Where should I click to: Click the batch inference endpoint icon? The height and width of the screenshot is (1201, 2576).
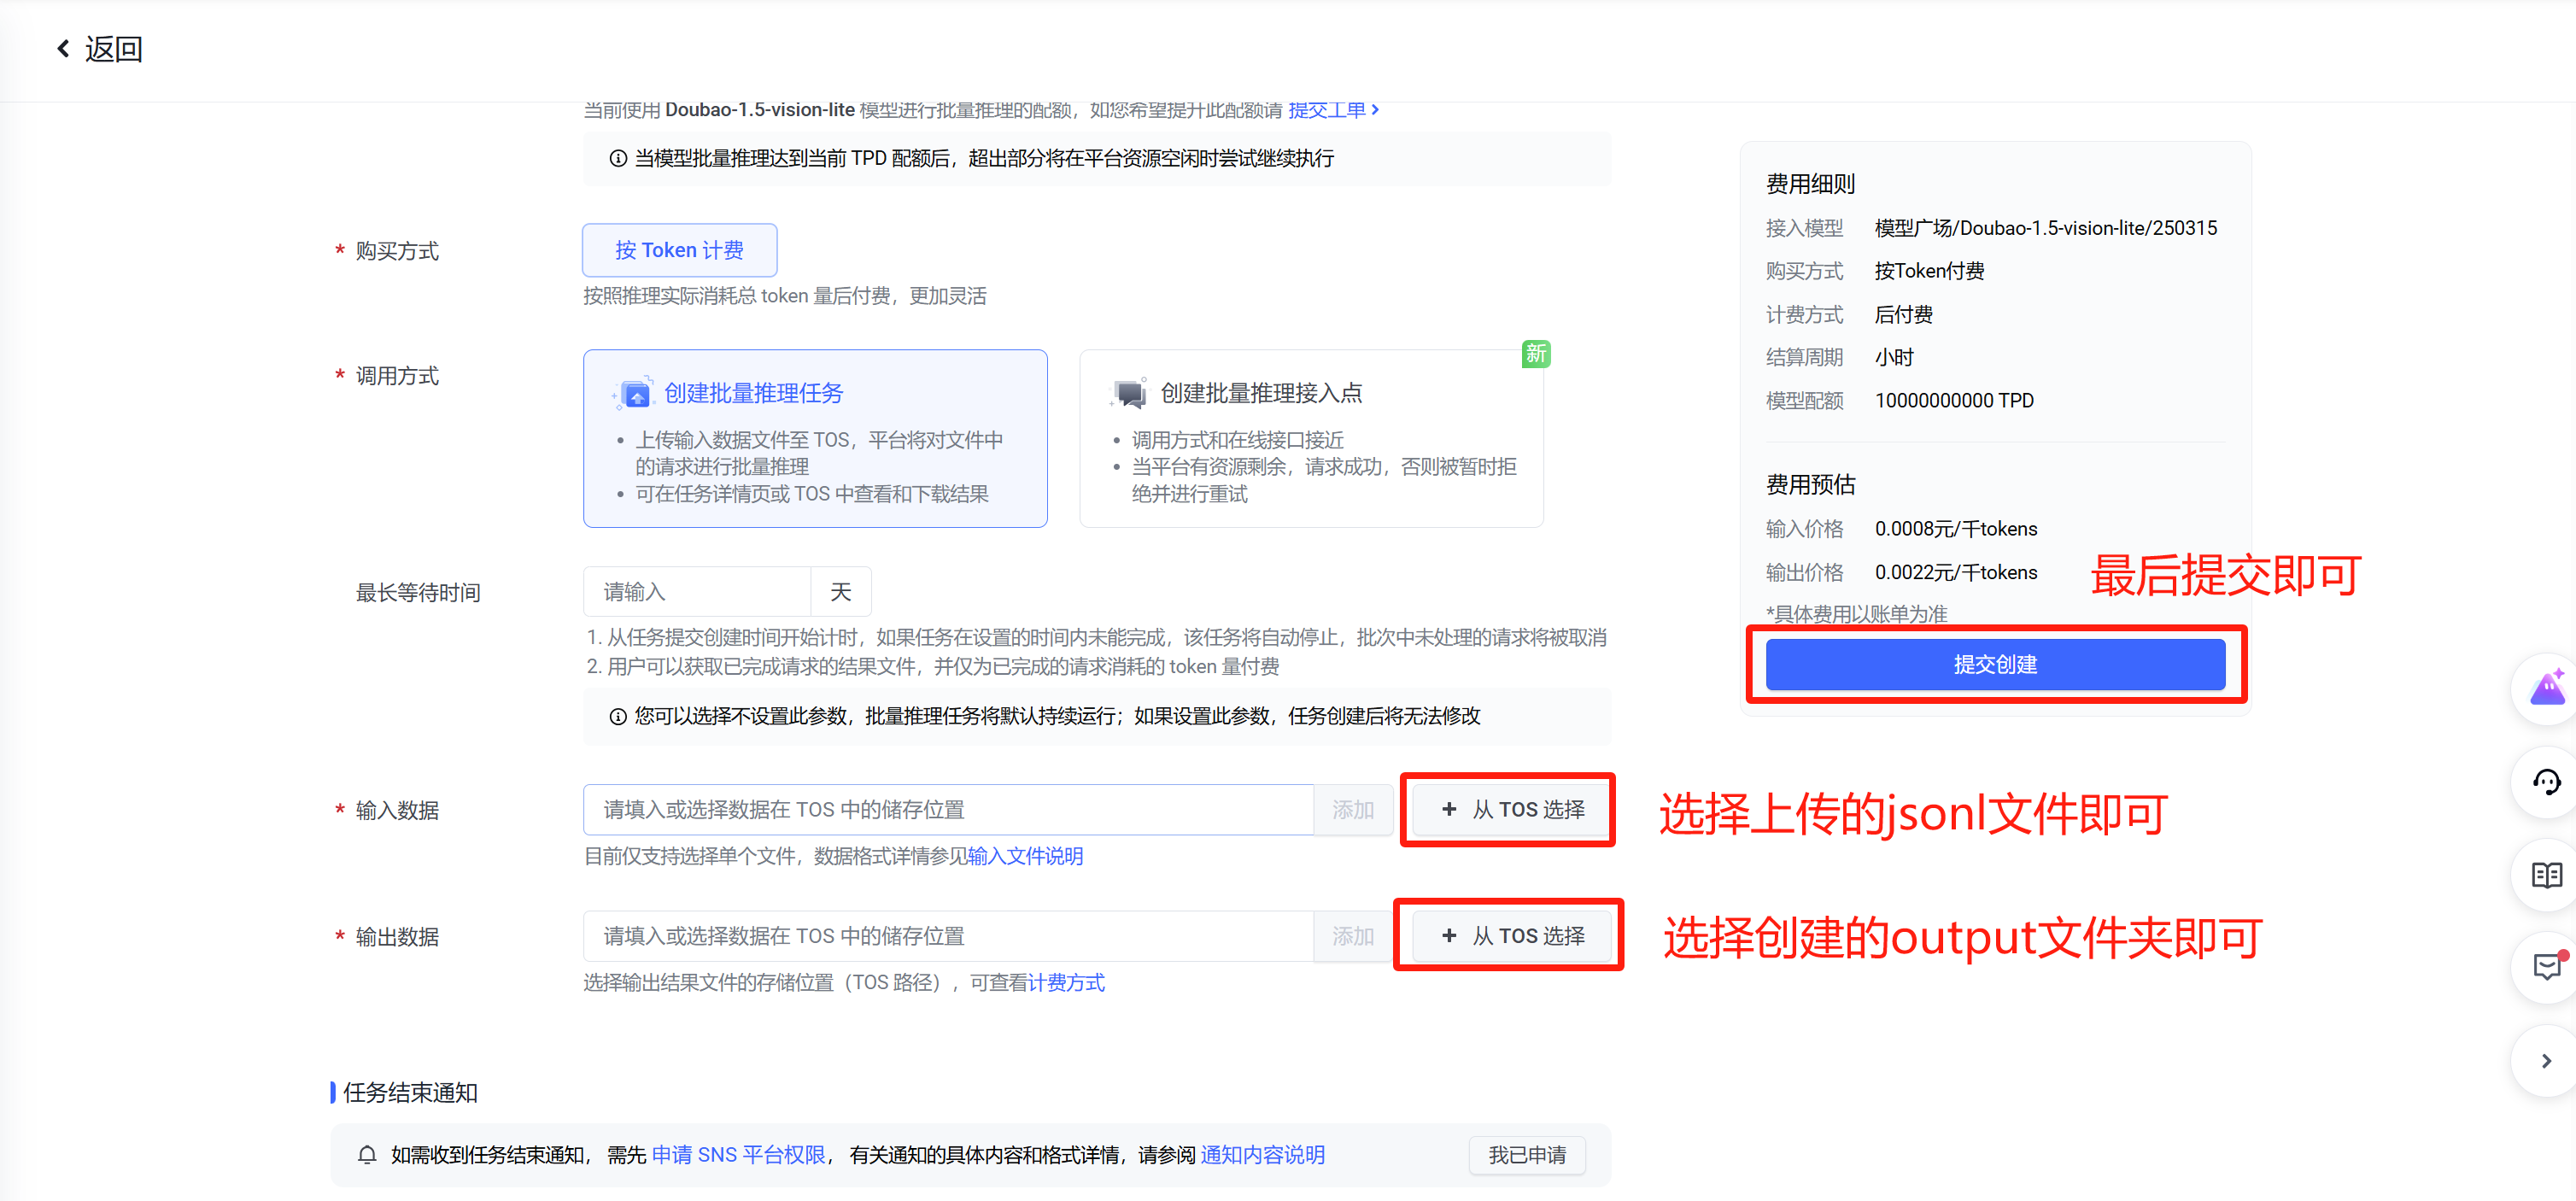[1130, 393]
